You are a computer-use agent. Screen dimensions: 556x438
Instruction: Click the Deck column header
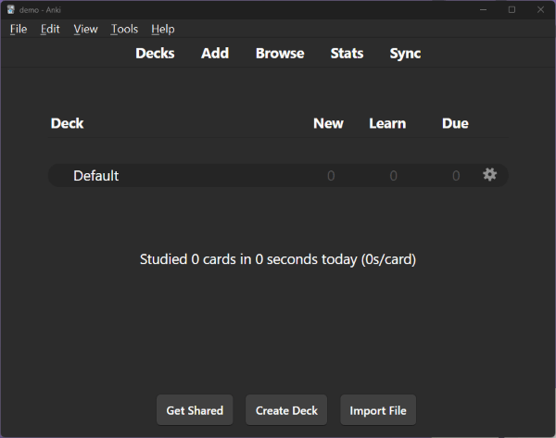click(x=67, y=124)
